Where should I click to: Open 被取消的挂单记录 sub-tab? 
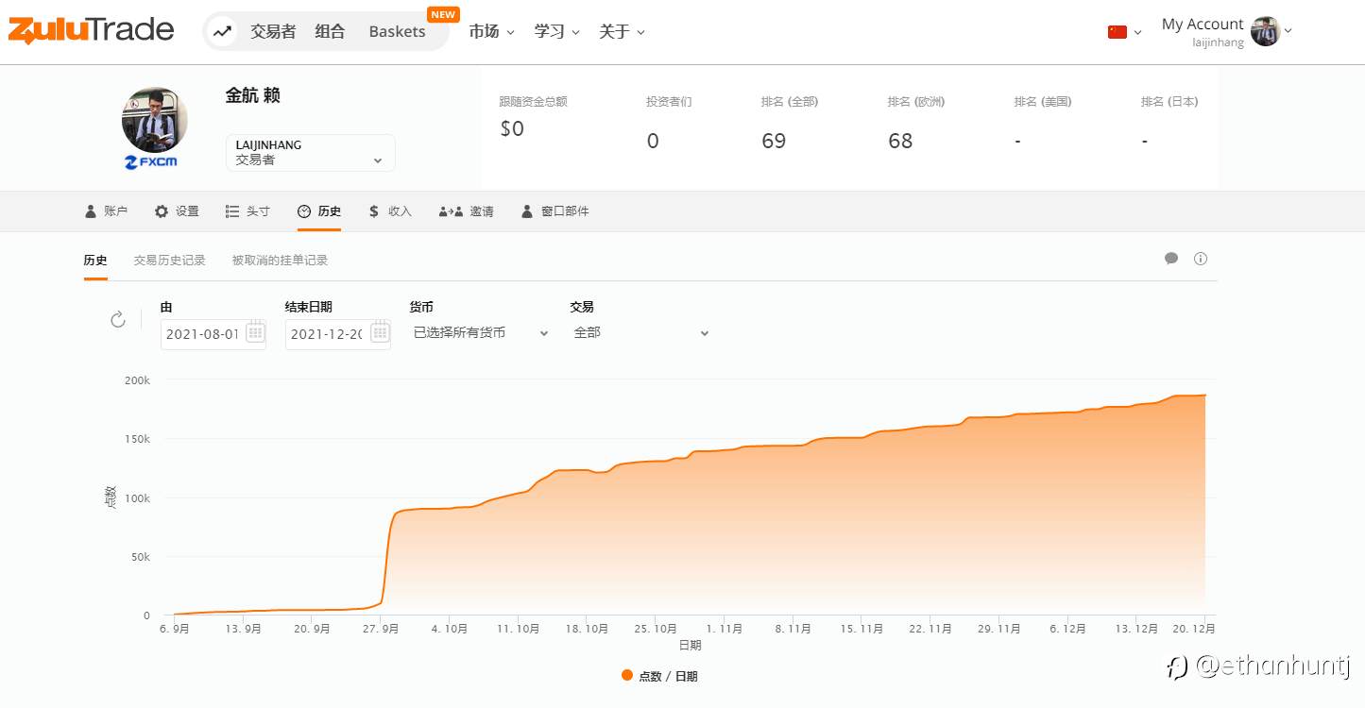[x=281, y=260]
